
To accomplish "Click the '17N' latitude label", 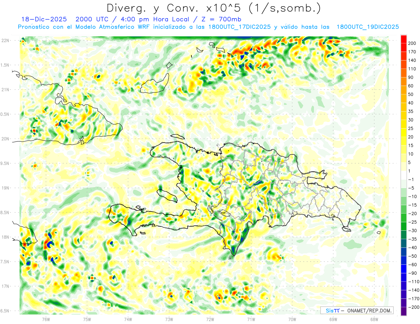I will 5,286.
